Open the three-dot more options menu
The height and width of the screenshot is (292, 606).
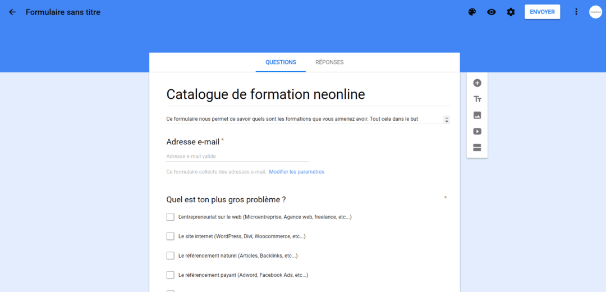(x=576, y=12)
